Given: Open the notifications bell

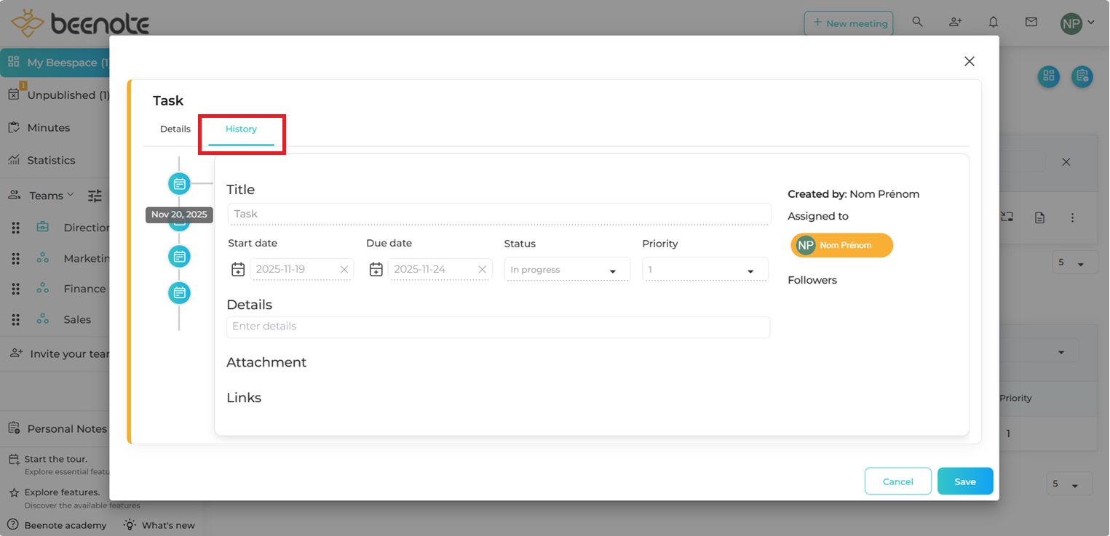Looking at the screenshot, I should point(993,23).
